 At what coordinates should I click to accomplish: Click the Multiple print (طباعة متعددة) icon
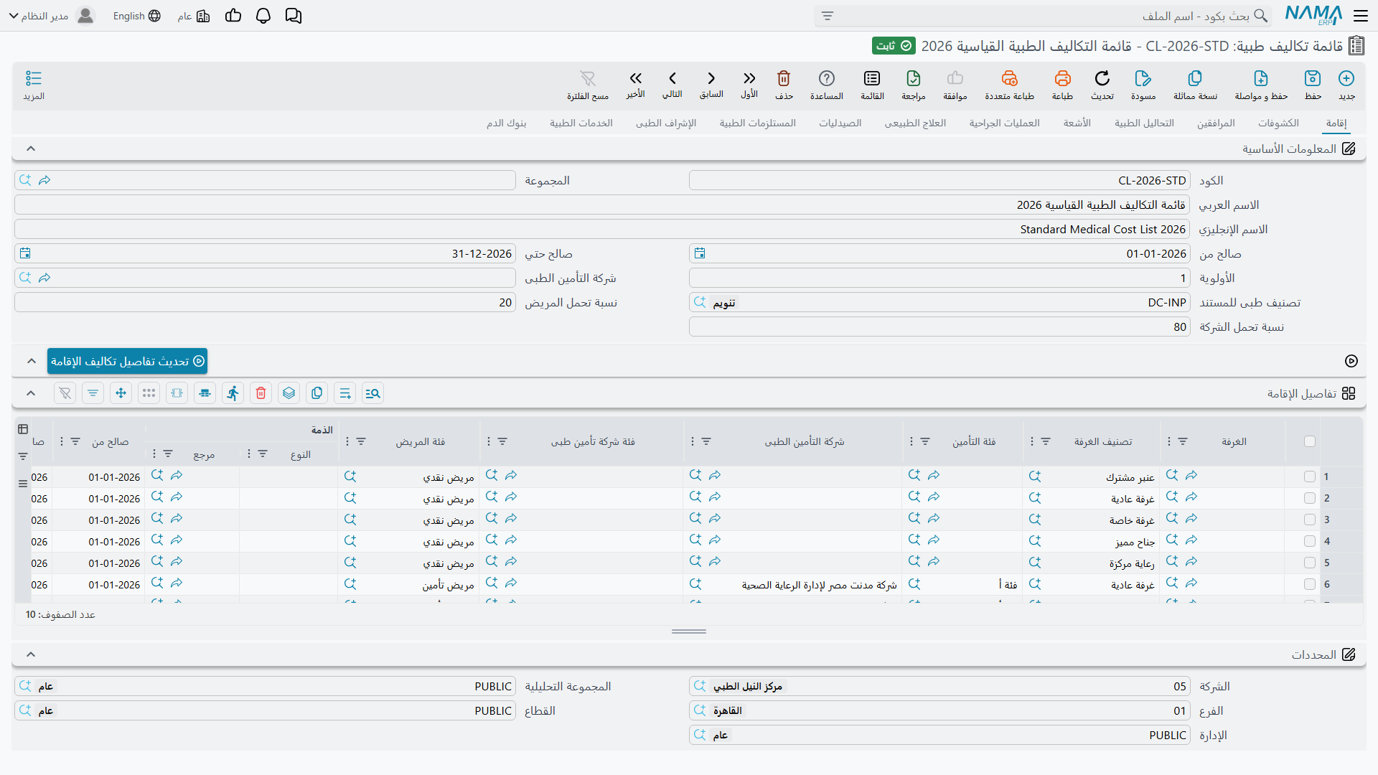[x=1009, y=79]
